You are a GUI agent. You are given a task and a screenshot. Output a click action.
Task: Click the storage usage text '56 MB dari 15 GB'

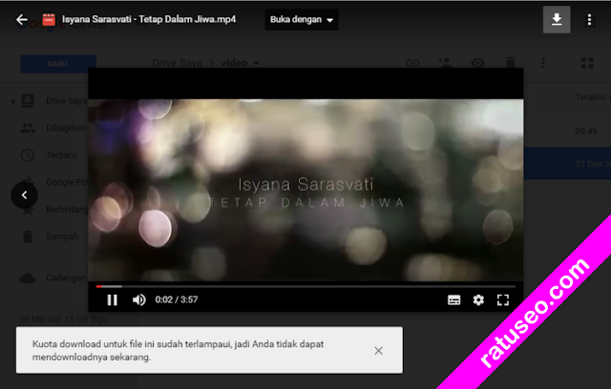coord(66,319)
